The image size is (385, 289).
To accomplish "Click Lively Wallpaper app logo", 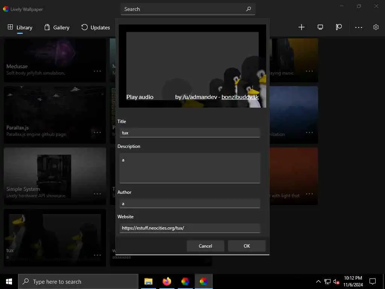I will tap(6, 9).
